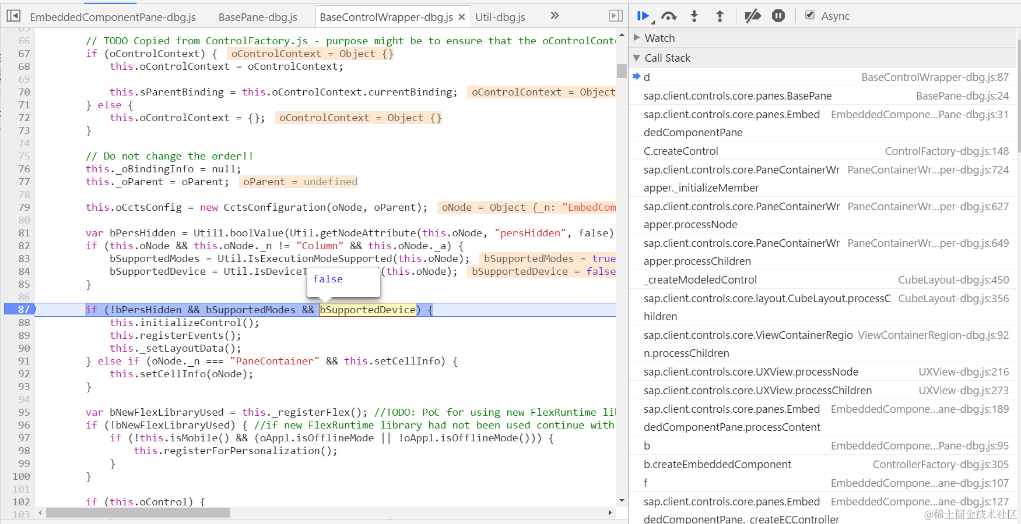
Task: Click the editor scroll down arrow
Action: coord(622,500)
